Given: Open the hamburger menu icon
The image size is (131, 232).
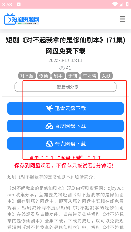Looking at the screenshot, I should point(122,19).
